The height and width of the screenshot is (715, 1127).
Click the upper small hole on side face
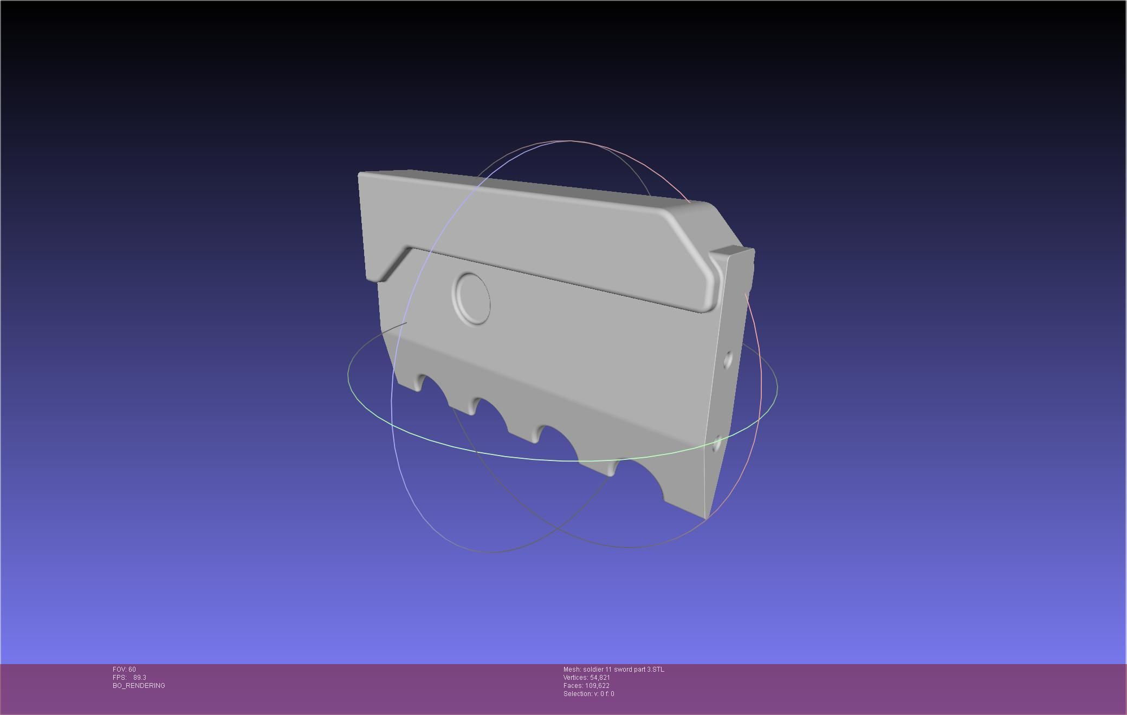point(728,359)
